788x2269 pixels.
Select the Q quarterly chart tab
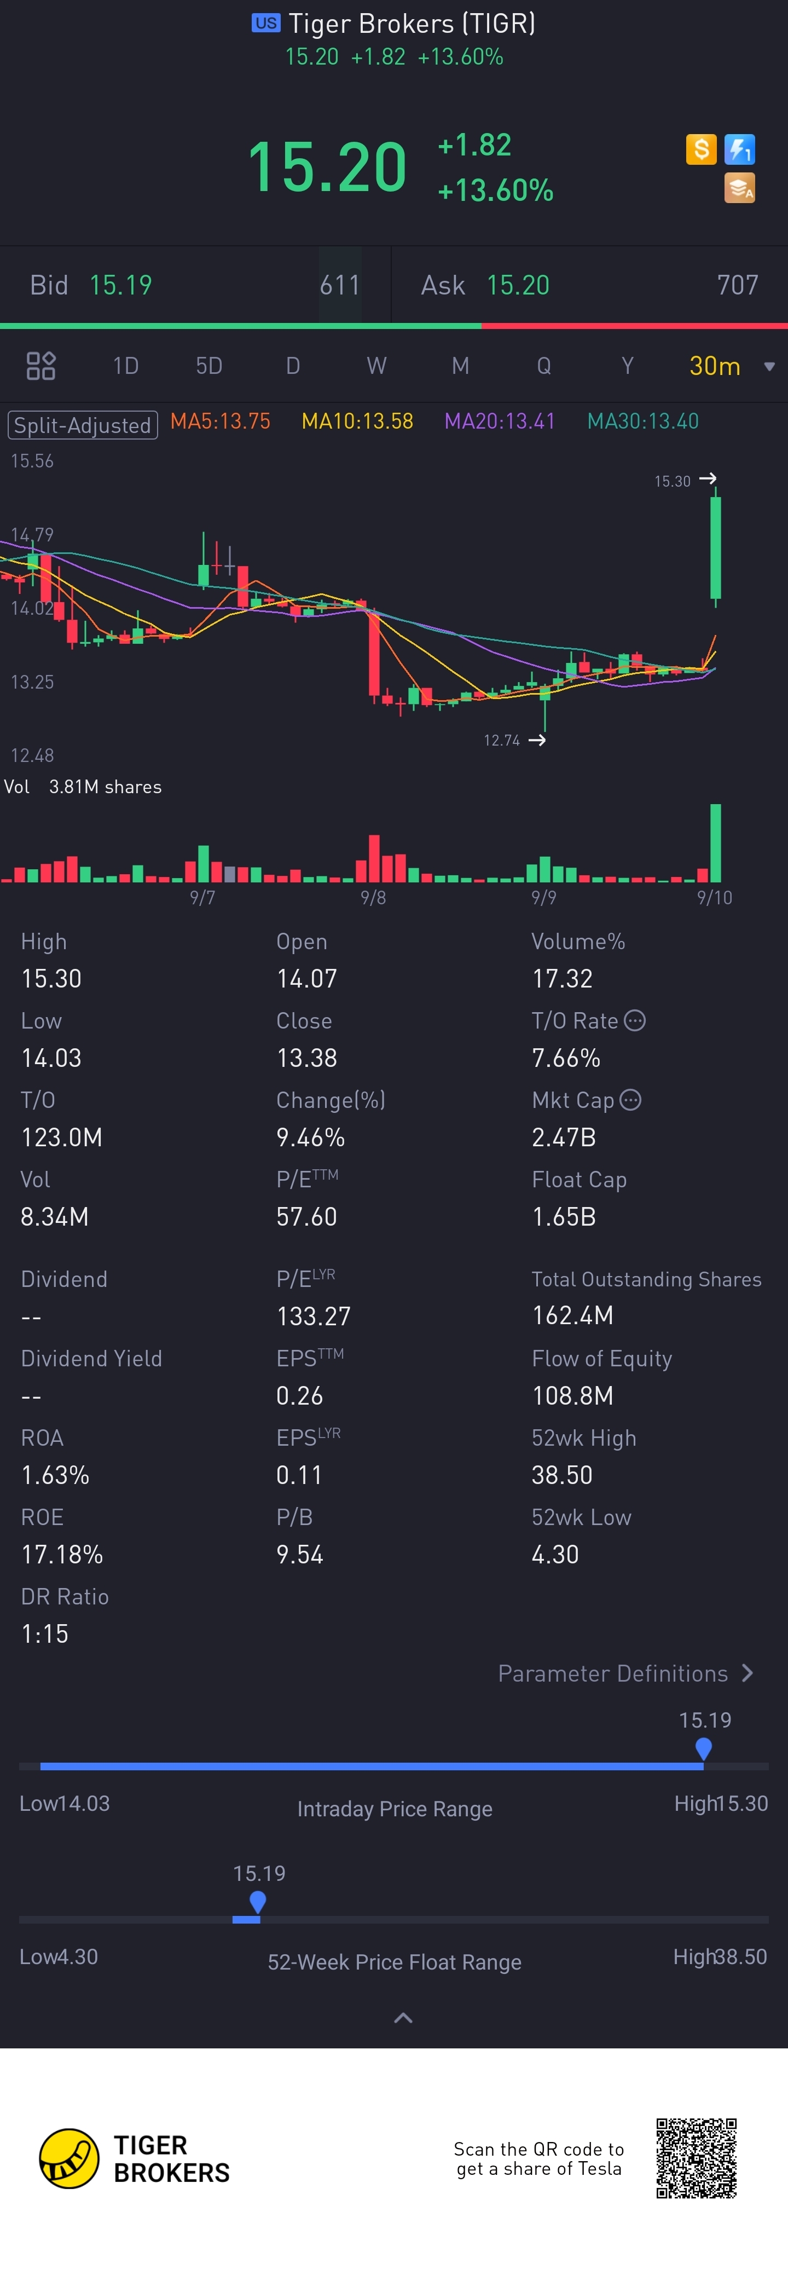click(x=544, y=366)
